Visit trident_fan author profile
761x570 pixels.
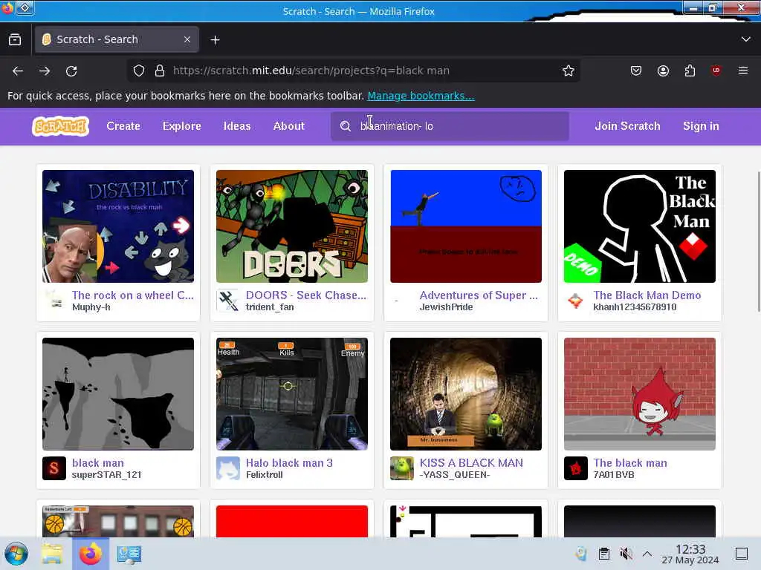pos(270,307)
